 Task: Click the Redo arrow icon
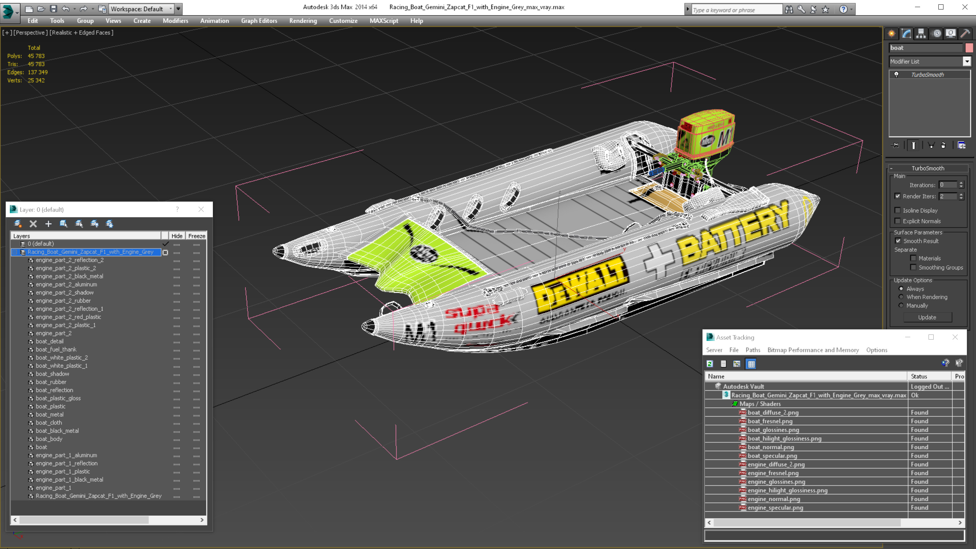pos(83,9)
